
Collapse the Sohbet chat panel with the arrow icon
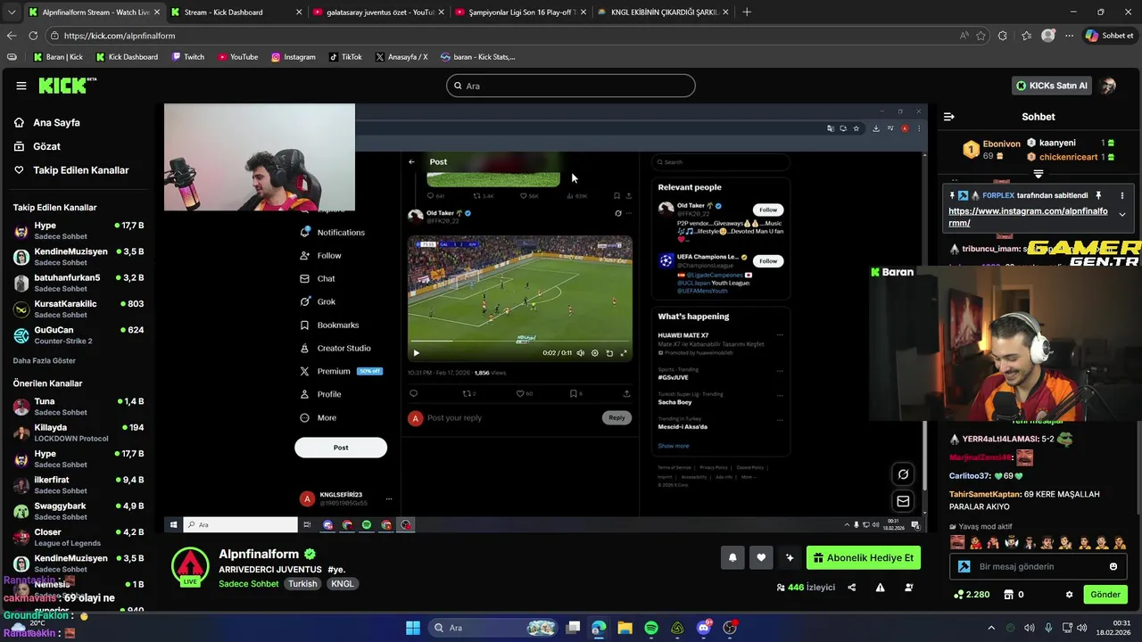click(949, 117)
